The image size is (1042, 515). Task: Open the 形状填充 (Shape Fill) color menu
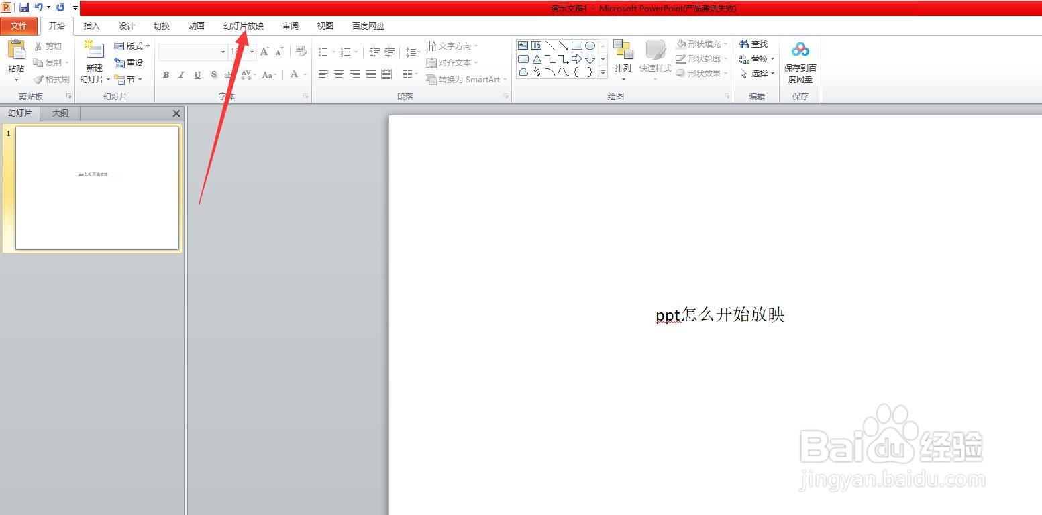[x=702, y=44]
